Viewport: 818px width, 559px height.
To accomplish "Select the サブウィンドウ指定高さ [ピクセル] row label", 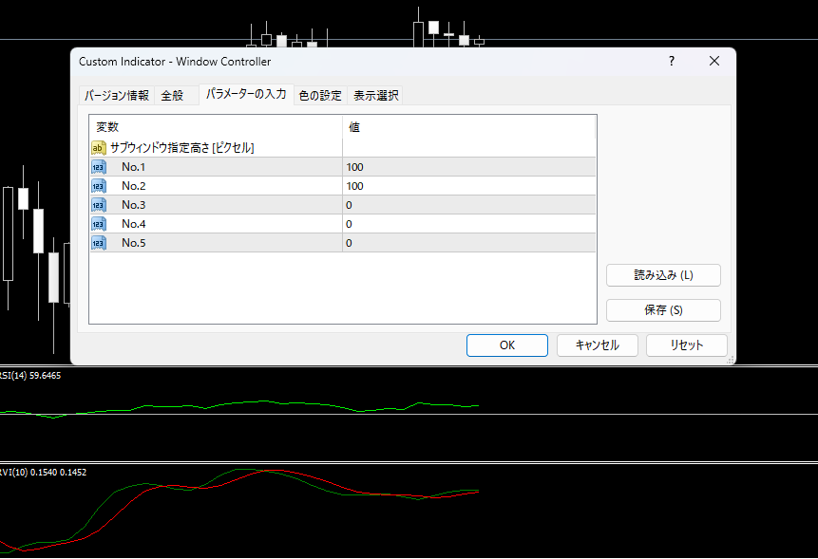I will [182, 148].
